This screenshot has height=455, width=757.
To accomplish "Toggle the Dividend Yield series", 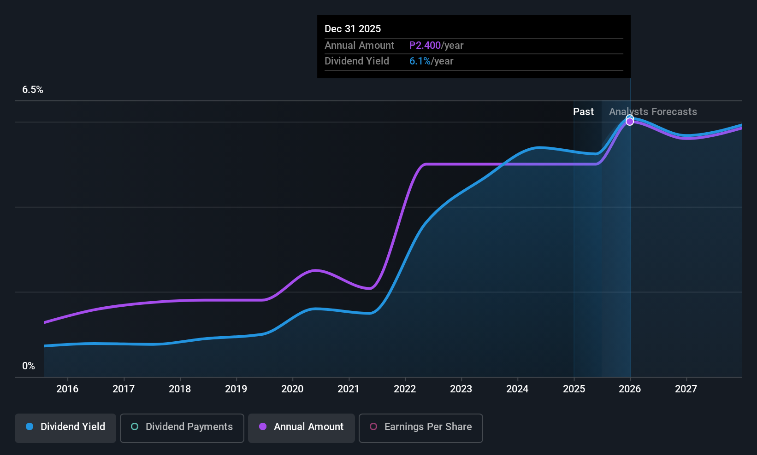I will [x=65, y=428].
